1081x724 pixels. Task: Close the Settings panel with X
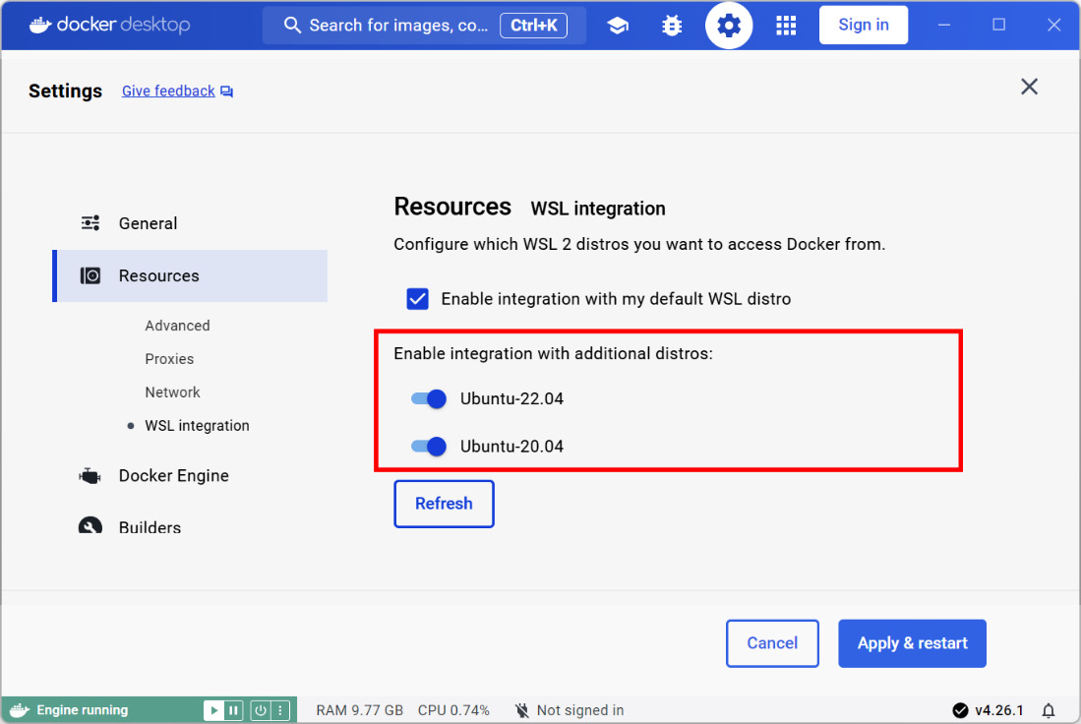point(1029,87)
